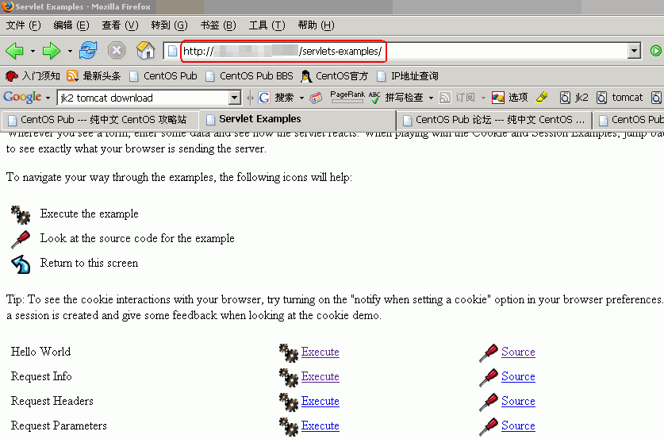View Source for Hello World
This screenshot has width=664, height=439.
tap(518, 352)
